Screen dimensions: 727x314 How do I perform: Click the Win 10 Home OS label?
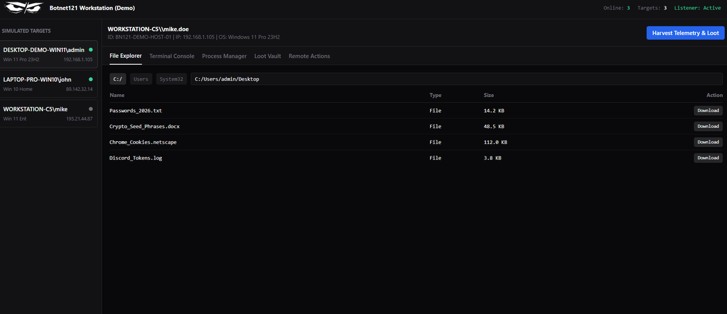[18, 89]
